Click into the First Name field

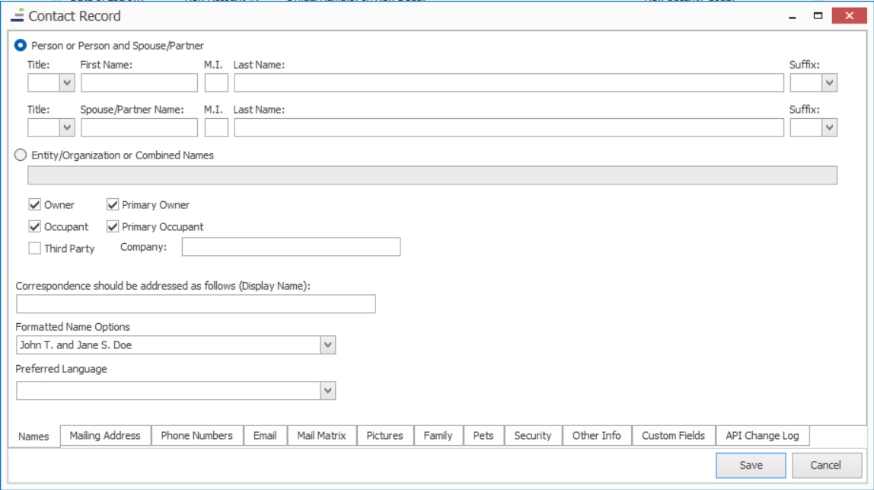pyautogui.click(x=139, y=83)
